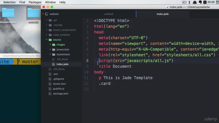The width and height of the screenshot is (219, 123).
Task: Click the green source folder icon
Action: pyautogui.click(x=50, y=40)
